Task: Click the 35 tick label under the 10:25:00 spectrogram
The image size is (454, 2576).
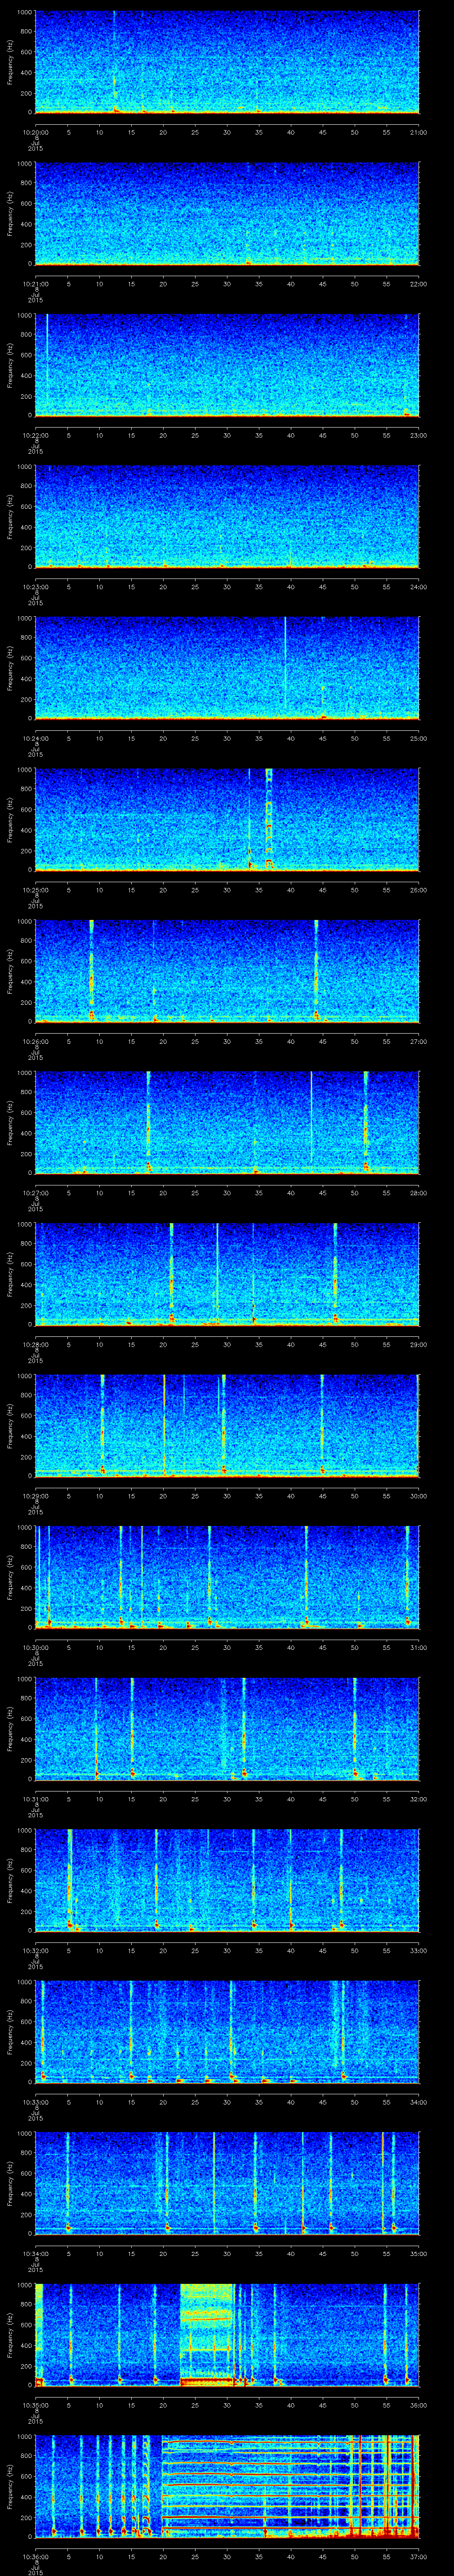Action: 258,890
